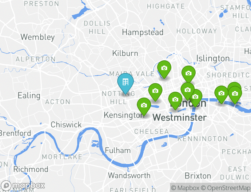Select camera pin immediately east of Notting Hill

pyautogui.click(x=155, y=91)
